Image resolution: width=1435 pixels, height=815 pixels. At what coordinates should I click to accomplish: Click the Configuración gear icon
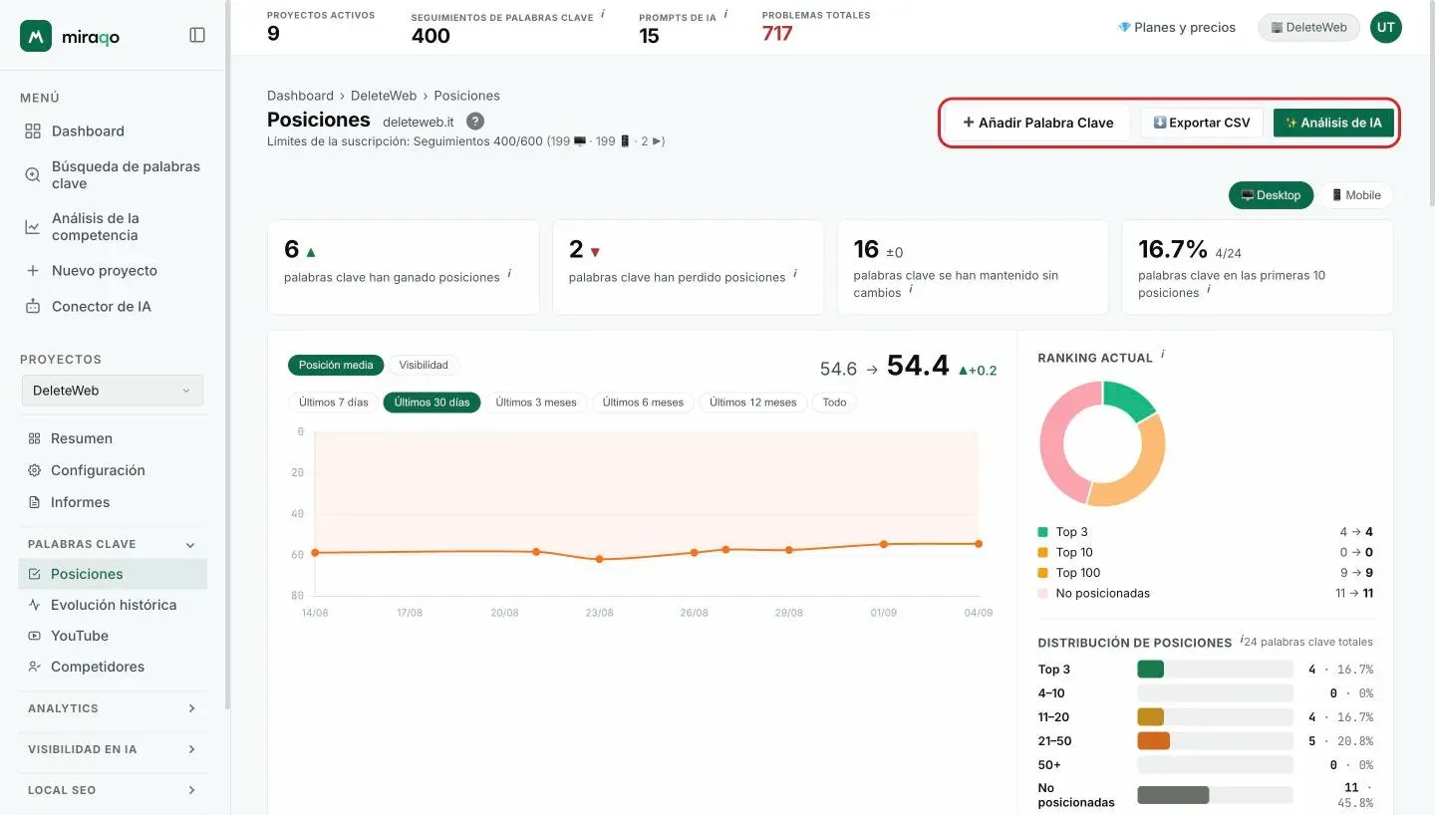pos(35,470)
